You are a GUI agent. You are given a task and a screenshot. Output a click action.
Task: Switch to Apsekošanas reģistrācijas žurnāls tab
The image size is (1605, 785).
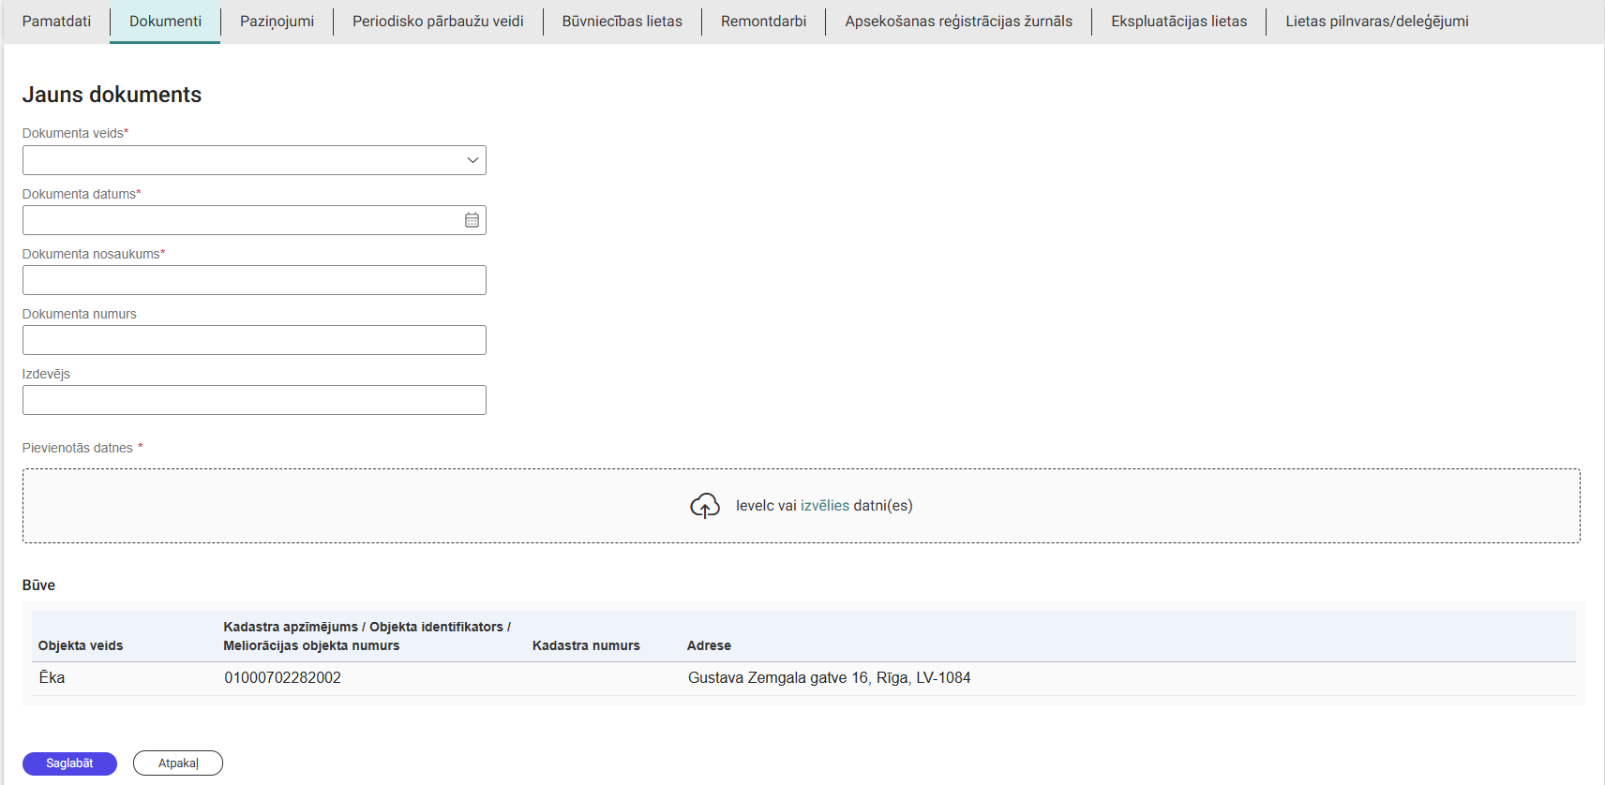958,22
